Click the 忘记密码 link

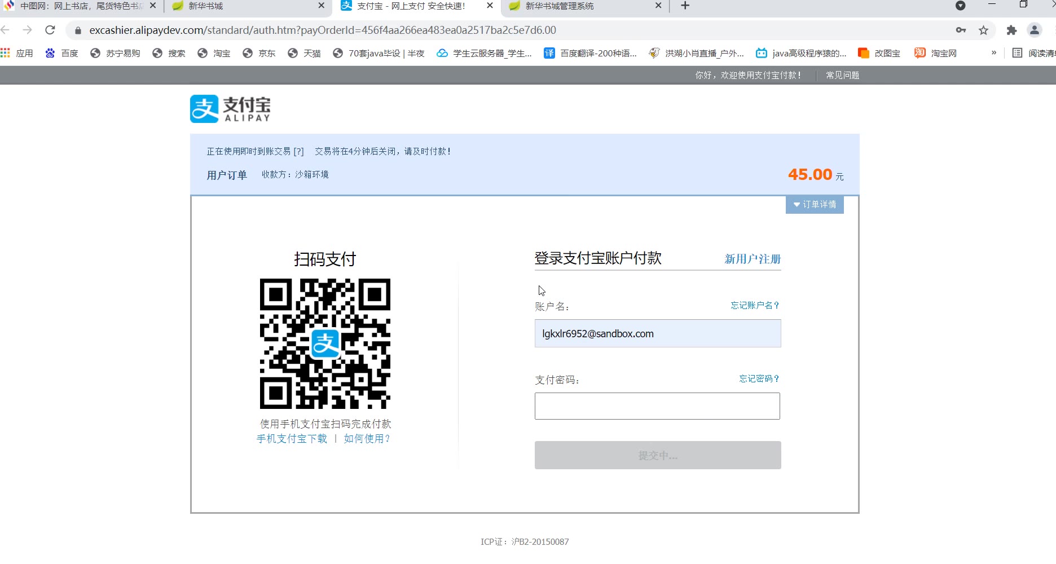coord(759,378)
